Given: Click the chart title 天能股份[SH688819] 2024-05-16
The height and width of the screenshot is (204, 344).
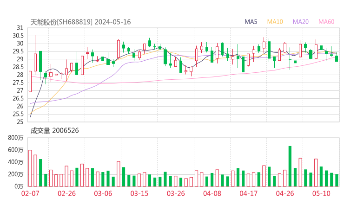Looking at the screenshot, I should click(x=80, y=22).
